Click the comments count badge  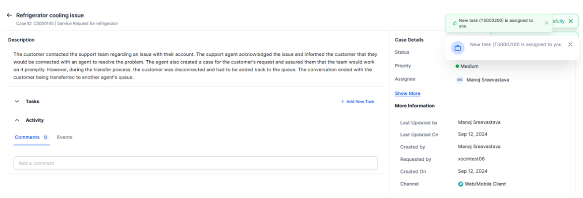tap(46, 137)
